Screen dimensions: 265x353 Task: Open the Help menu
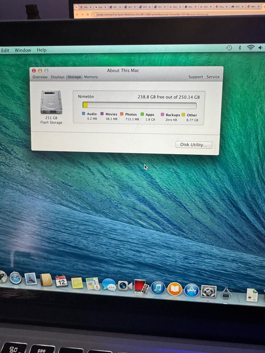[42, 50]
